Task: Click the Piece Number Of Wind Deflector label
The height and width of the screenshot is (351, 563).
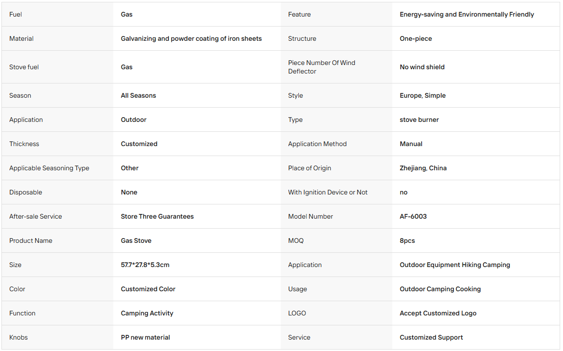Action: (x=322, y=67)
